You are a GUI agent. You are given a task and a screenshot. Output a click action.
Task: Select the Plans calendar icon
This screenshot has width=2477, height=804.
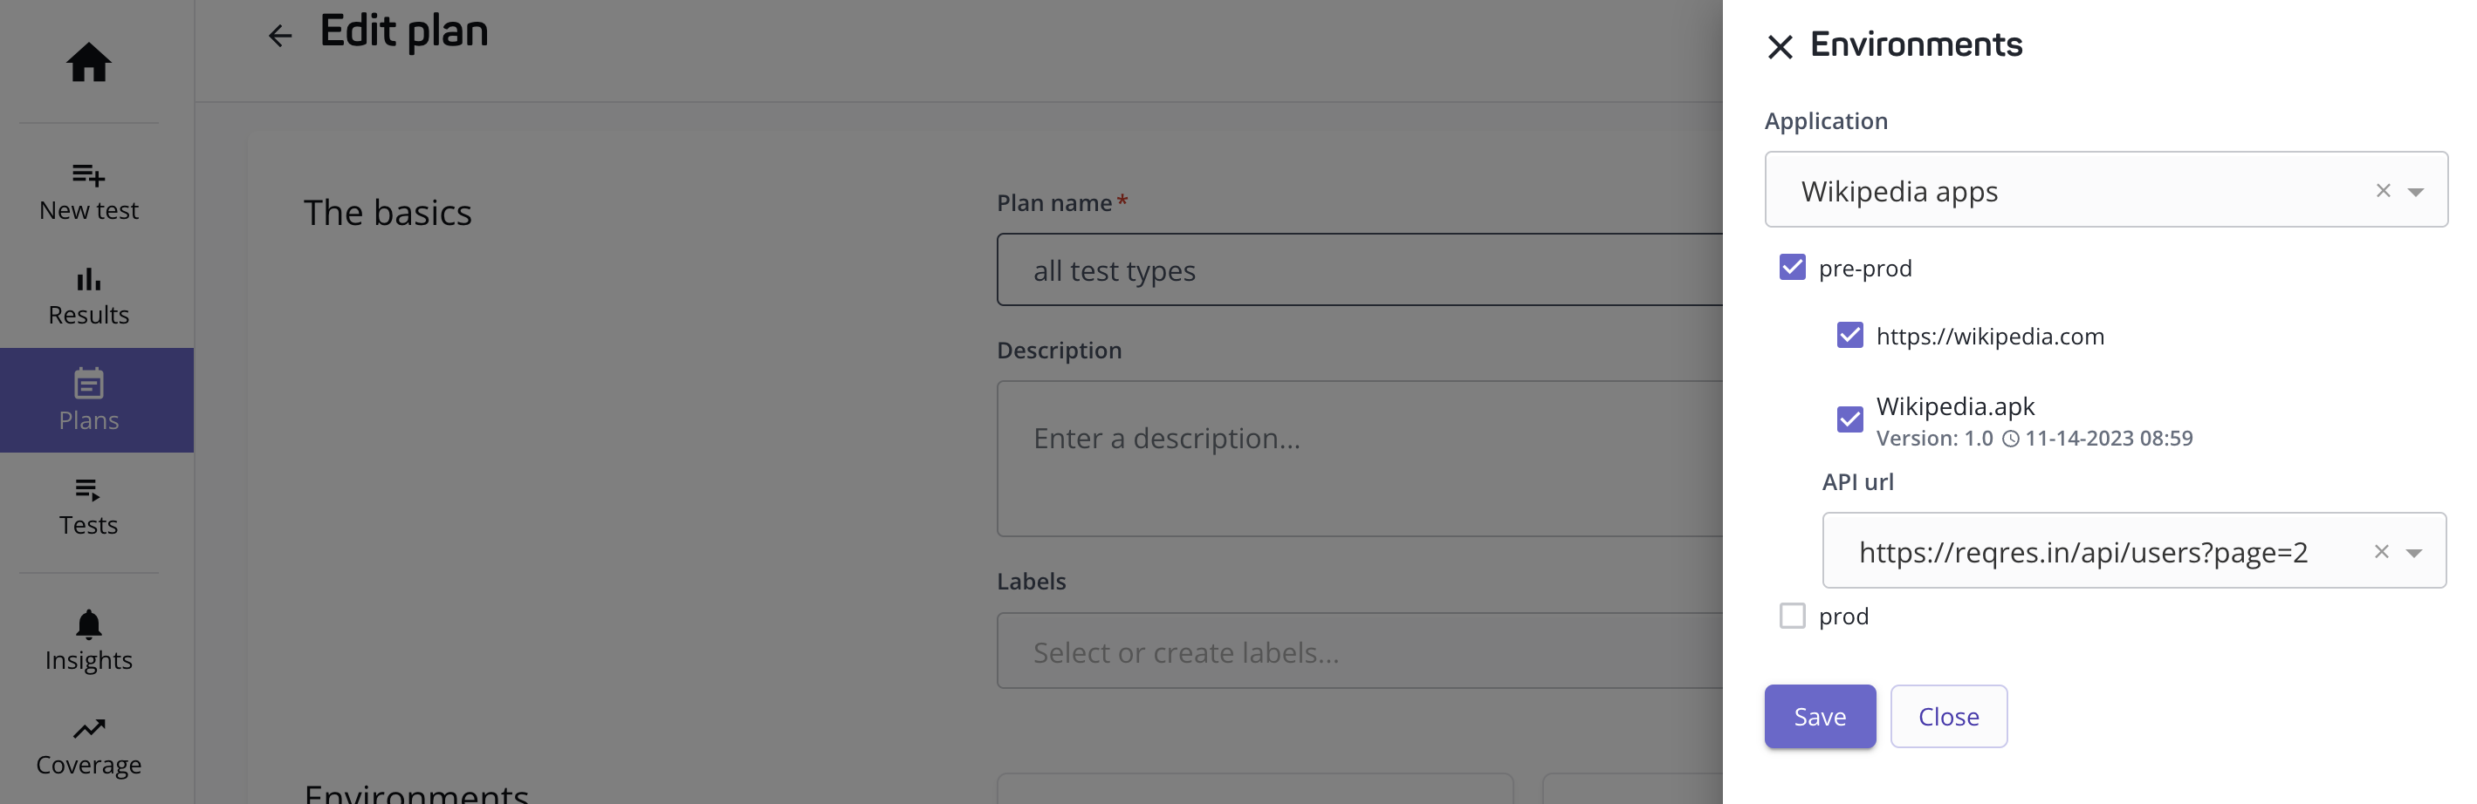click(x=88, y=384)
